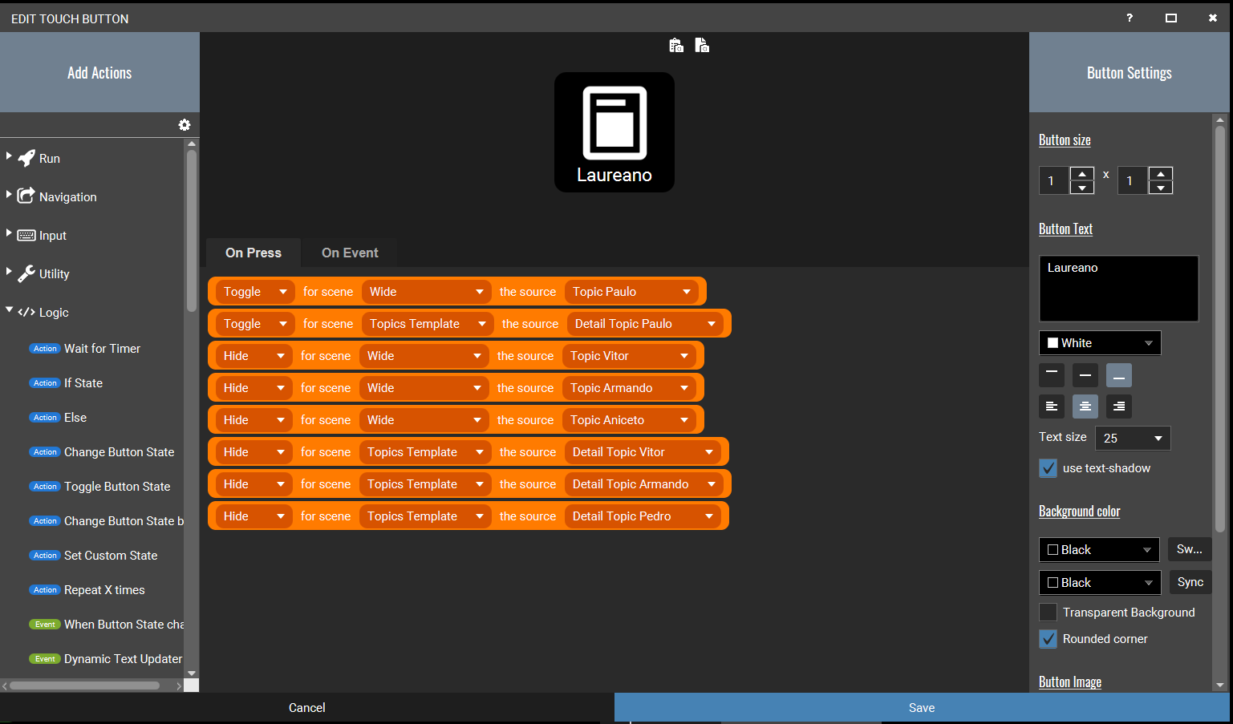This screenshot has width=1233, height=724.
Task: Switch to the On Event tab
Action: [x=349, y=253]
